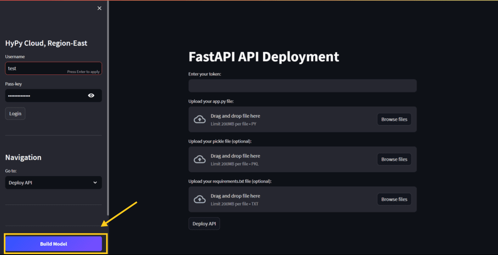The image size is (498, 255).
Task: Click cloud upload icon for requirements.txt
Action: (x=199, y=200)
